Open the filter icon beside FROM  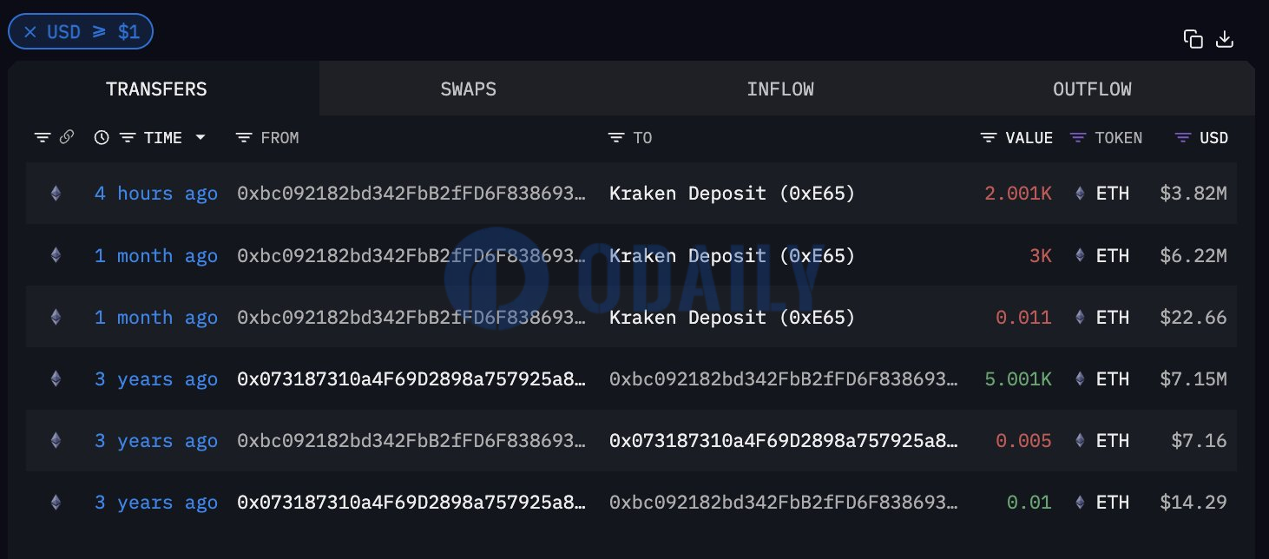click(x=244, y=138)
